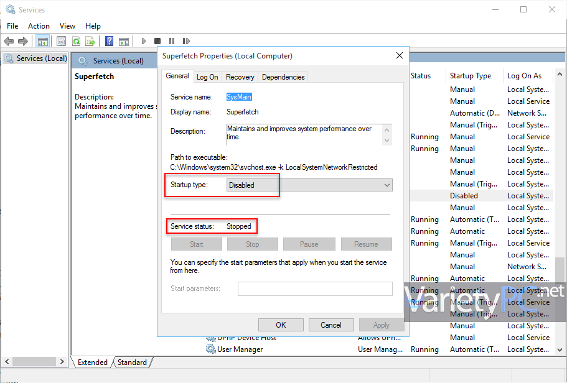Click the Export List toolbar icon
The width and height of the screenshot is (567, 383).
point(91,41)
